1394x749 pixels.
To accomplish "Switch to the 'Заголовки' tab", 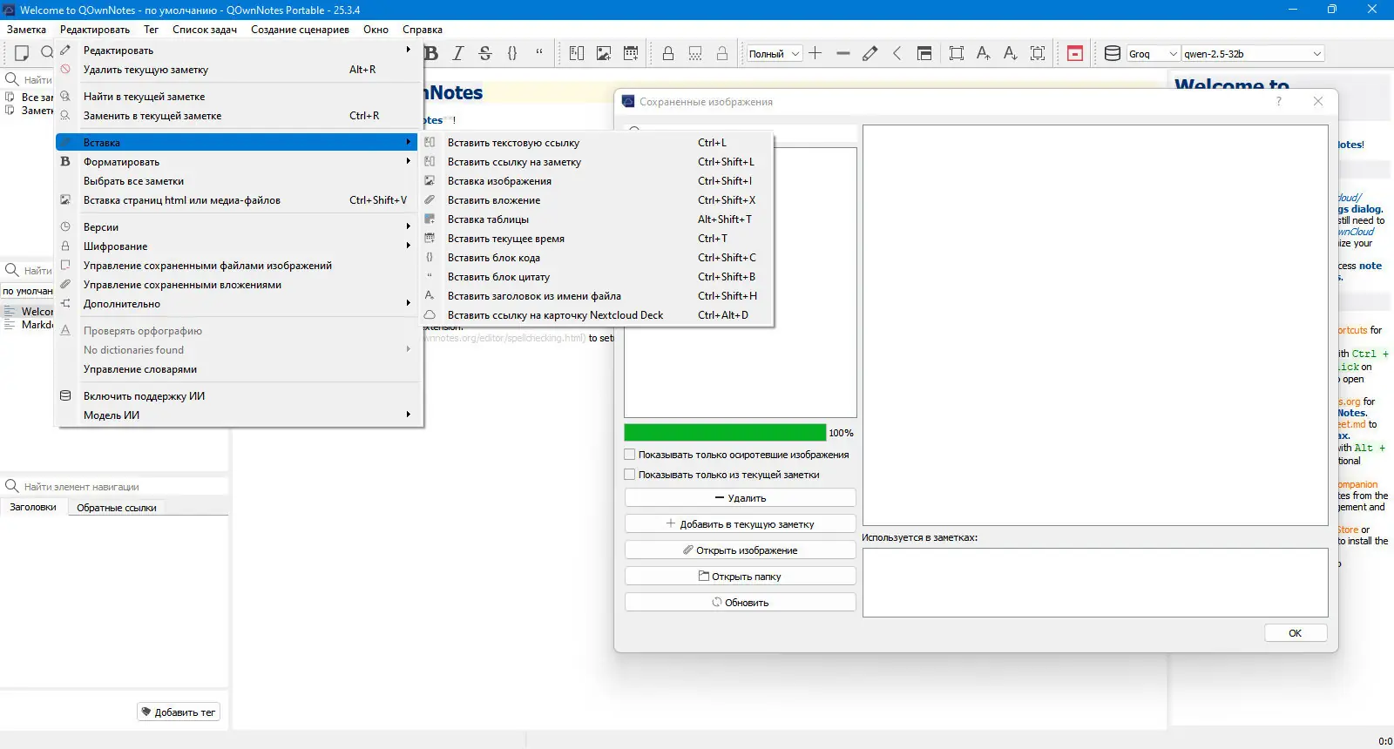I will (33, 507).
